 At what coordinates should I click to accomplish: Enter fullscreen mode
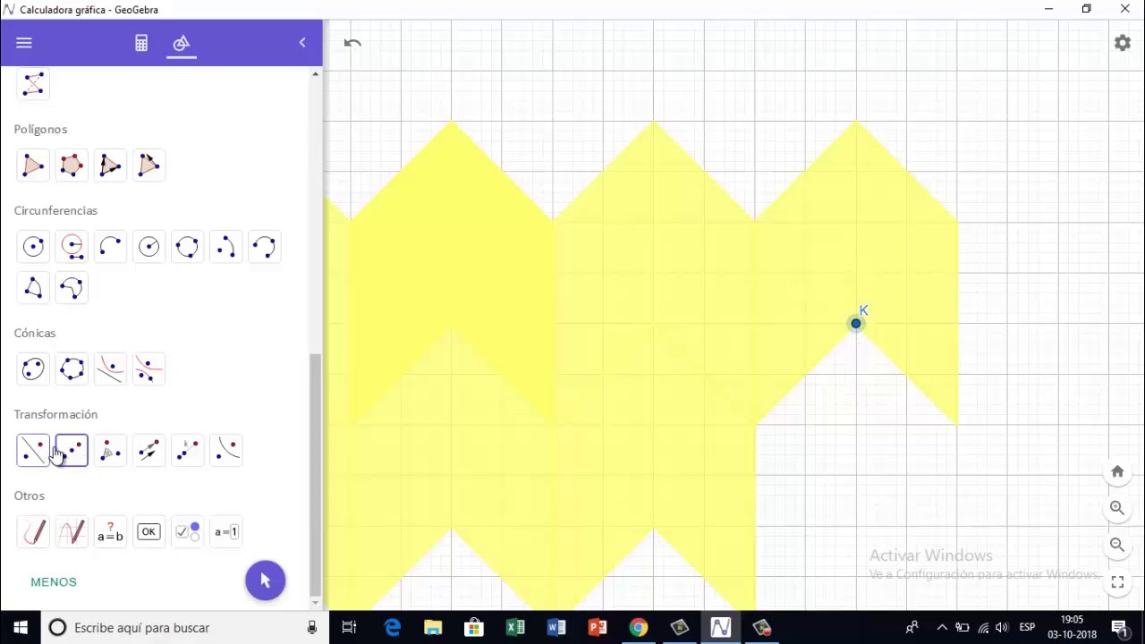click(1117, 581)
